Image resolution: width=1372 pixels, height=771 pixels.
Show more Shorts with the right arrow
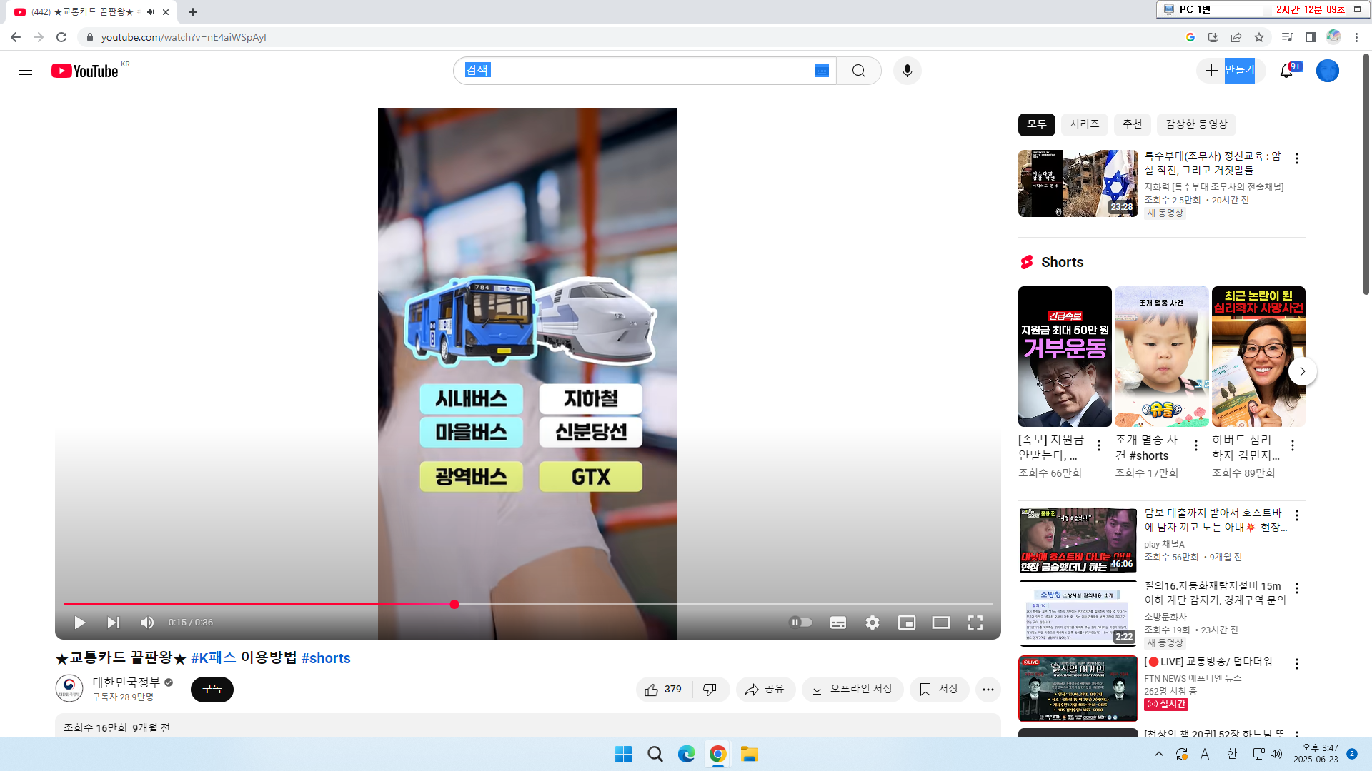1303,371
